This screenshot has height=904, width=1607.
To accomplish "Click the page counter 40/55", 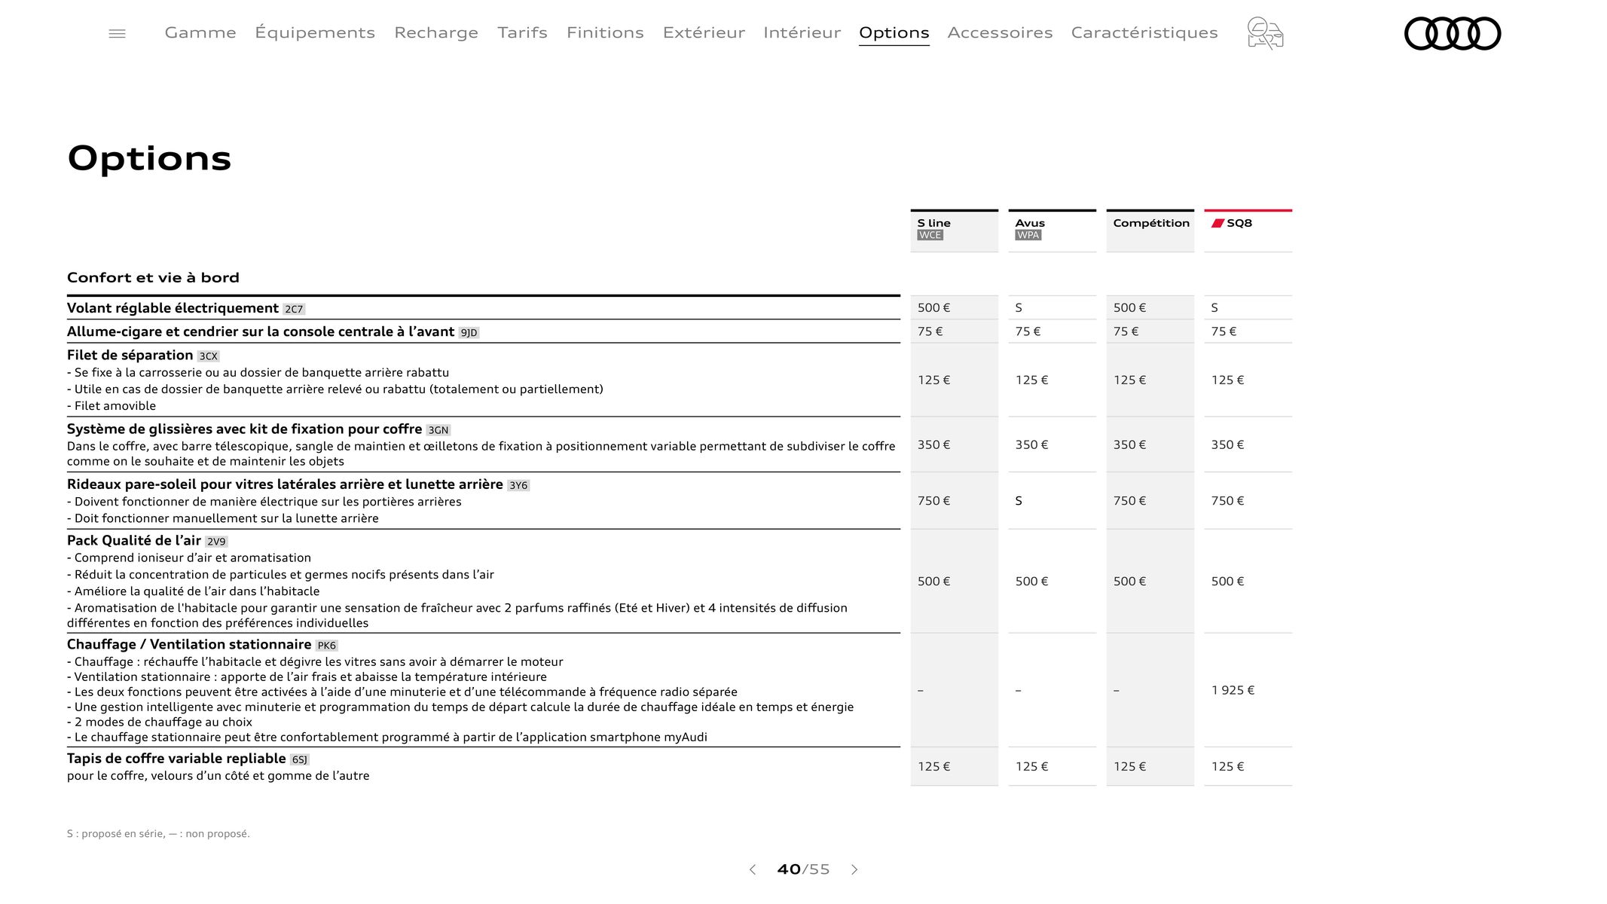I will click(x=803, y=869).
